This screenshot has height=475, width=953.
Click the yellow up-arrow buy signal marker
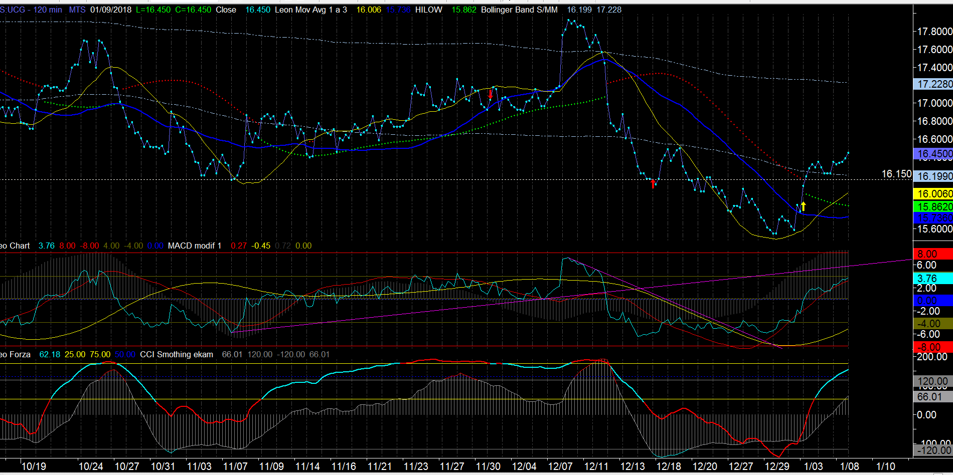(803, 206)
